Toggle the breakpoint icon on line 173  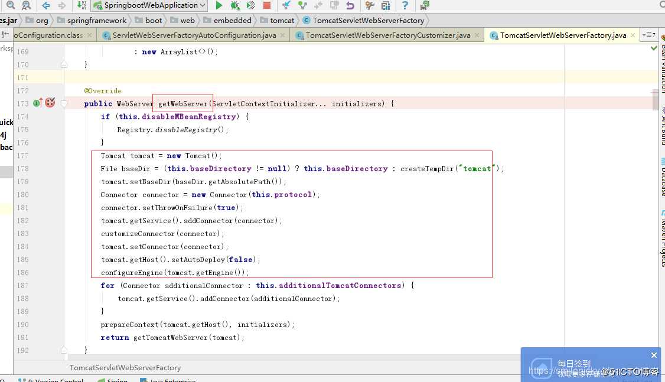(x=50, y=103)
